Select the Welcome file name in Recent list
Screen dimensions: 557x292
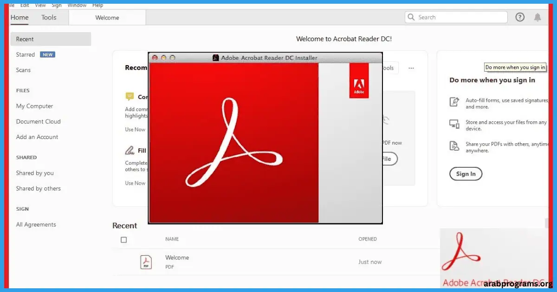(x=177, y=258)
